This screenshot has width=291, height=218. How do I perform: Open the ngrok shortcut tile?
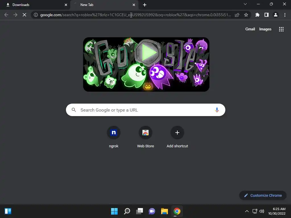[114, 137]
